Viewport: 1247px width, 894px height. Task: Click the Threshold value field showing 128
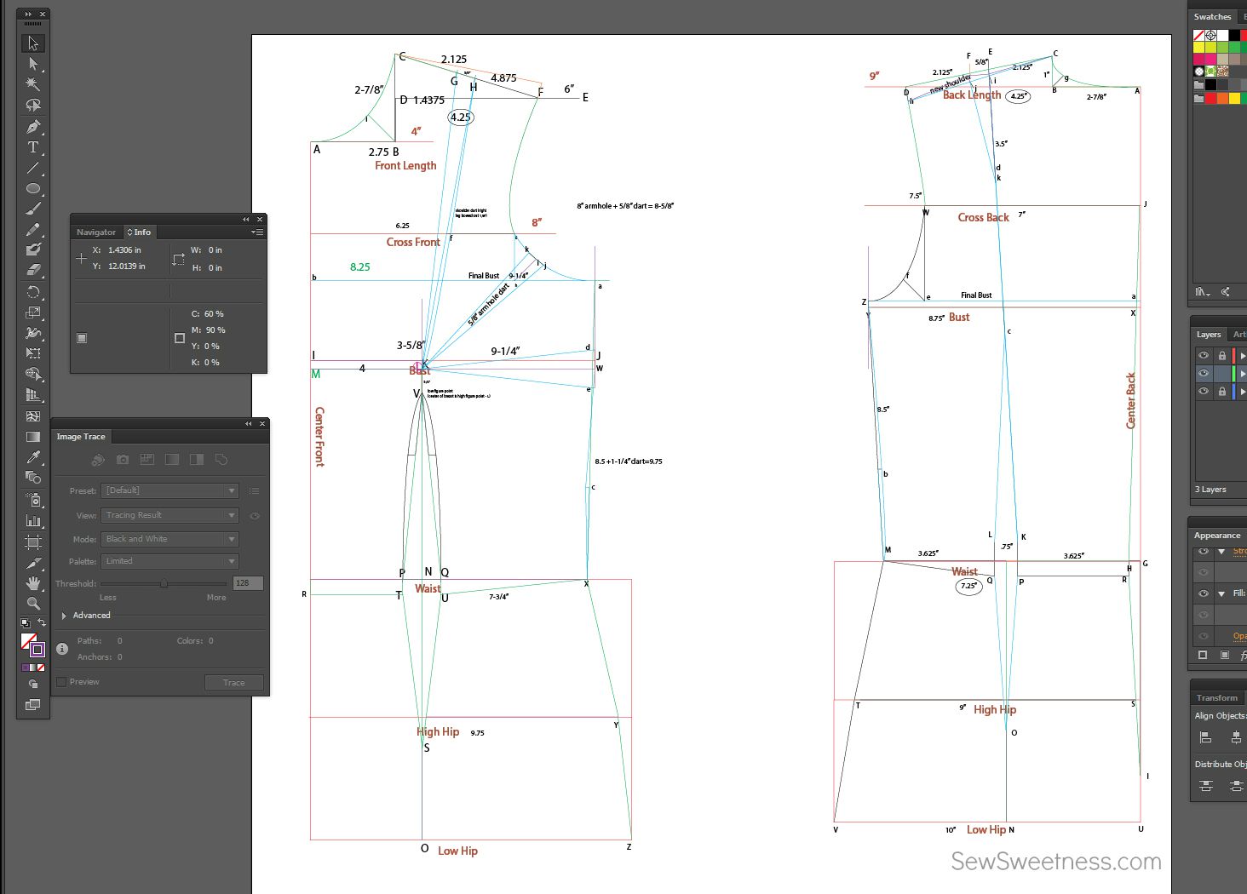(247, 583)
